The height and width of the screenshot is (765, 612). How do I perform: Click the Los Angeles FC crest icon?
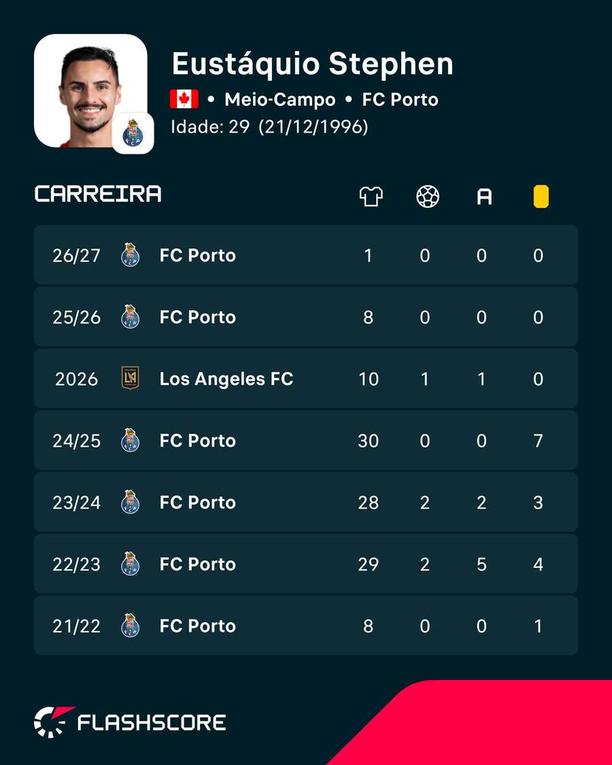tap(131, 378)
